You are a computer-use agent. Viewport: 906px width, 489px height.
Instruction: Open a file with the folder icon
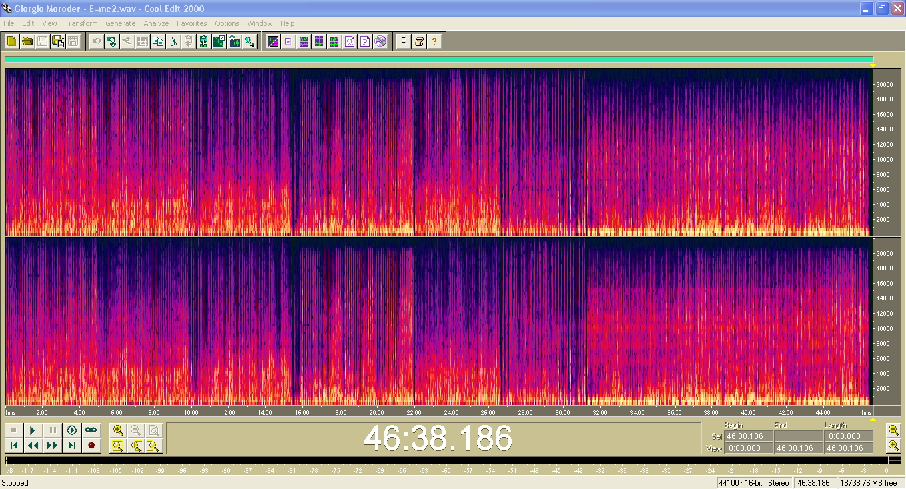coord(27,41)
